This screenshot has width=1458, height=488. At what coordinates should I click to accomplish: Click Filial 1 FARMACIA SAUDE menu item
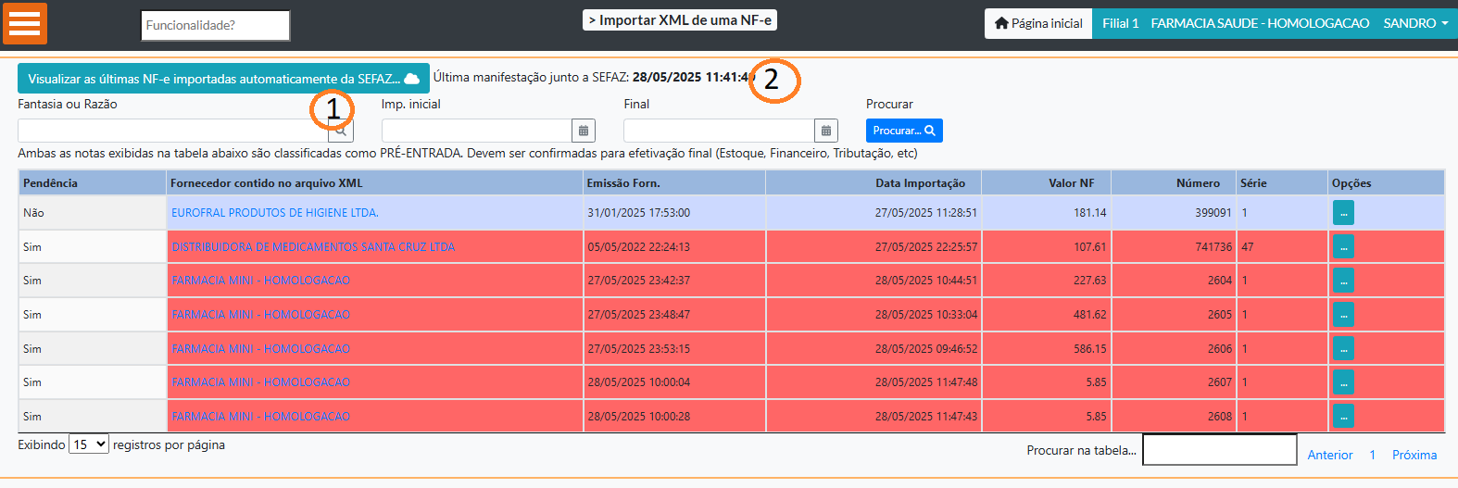click(1235, 23)
